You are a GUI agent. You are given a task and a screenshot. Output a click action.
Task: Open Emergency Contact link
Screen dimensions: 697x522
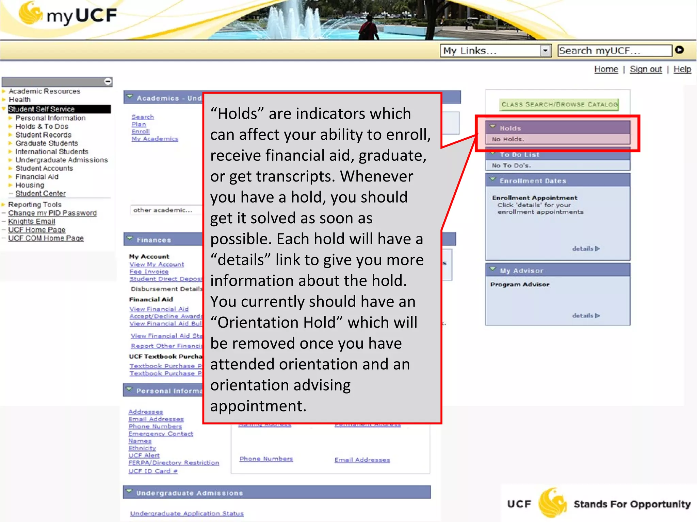[x=161, y=434]
